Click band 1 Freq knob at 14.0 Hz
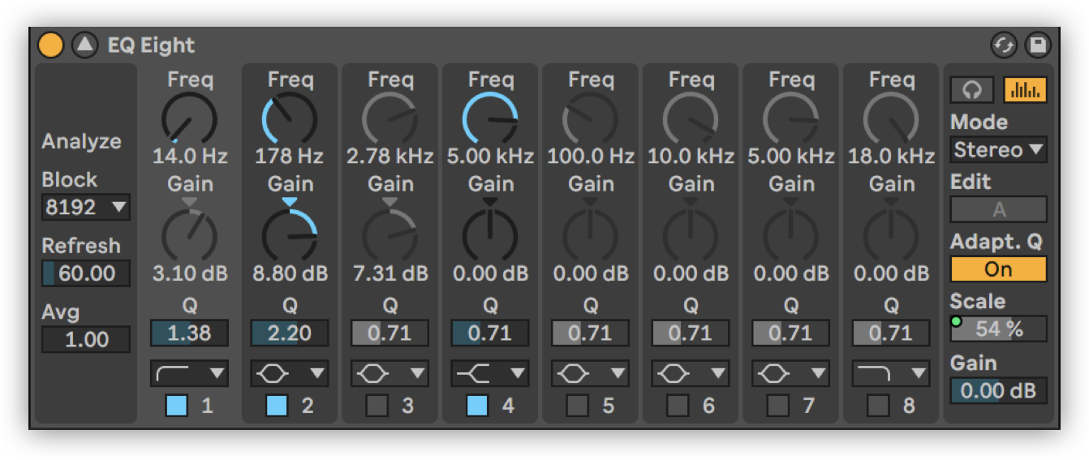1089x460 pixels. [x=190, y=118]
